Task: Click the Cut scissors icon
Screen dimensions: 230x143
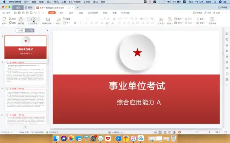Action: tap(10, 19)
